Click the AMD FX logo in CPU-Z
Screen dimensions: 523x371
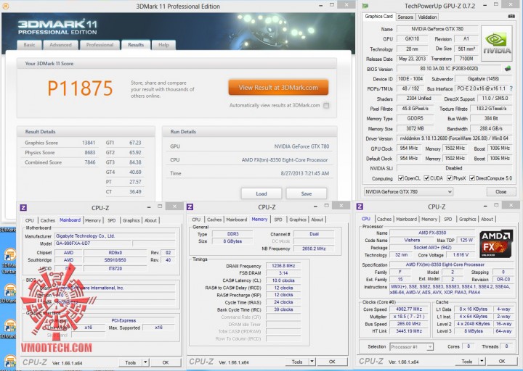[496, 243]
